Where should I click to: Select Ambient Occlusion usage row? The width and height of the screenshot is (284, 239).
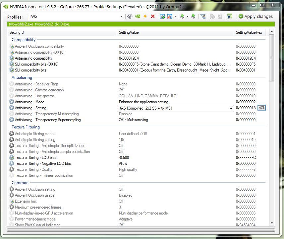[137, 195]
